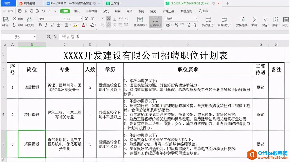Align text right icon in ribbon
The image size is (290, 162).
tap(114, 25)
